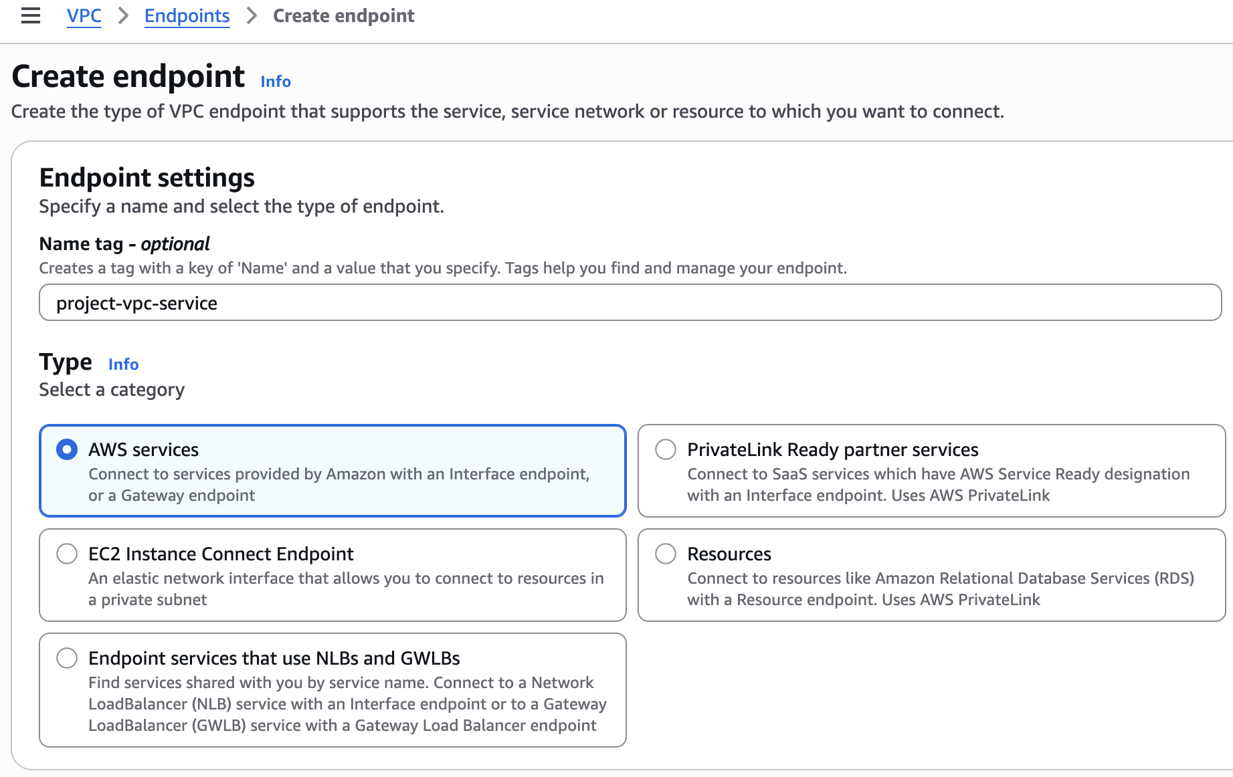The image size is (1233, 777).
Task: Click the Create endpoint breadcrumb text
Action: [343, 16]
